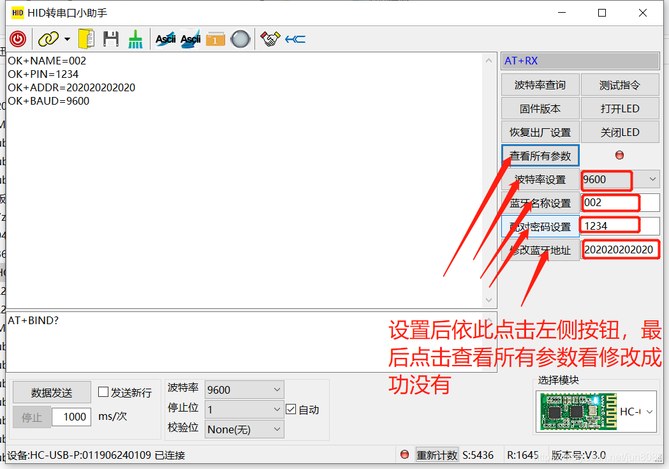Click the floppy disk save icon
This screenshot has height=469, width=669.
click(110, 39)
